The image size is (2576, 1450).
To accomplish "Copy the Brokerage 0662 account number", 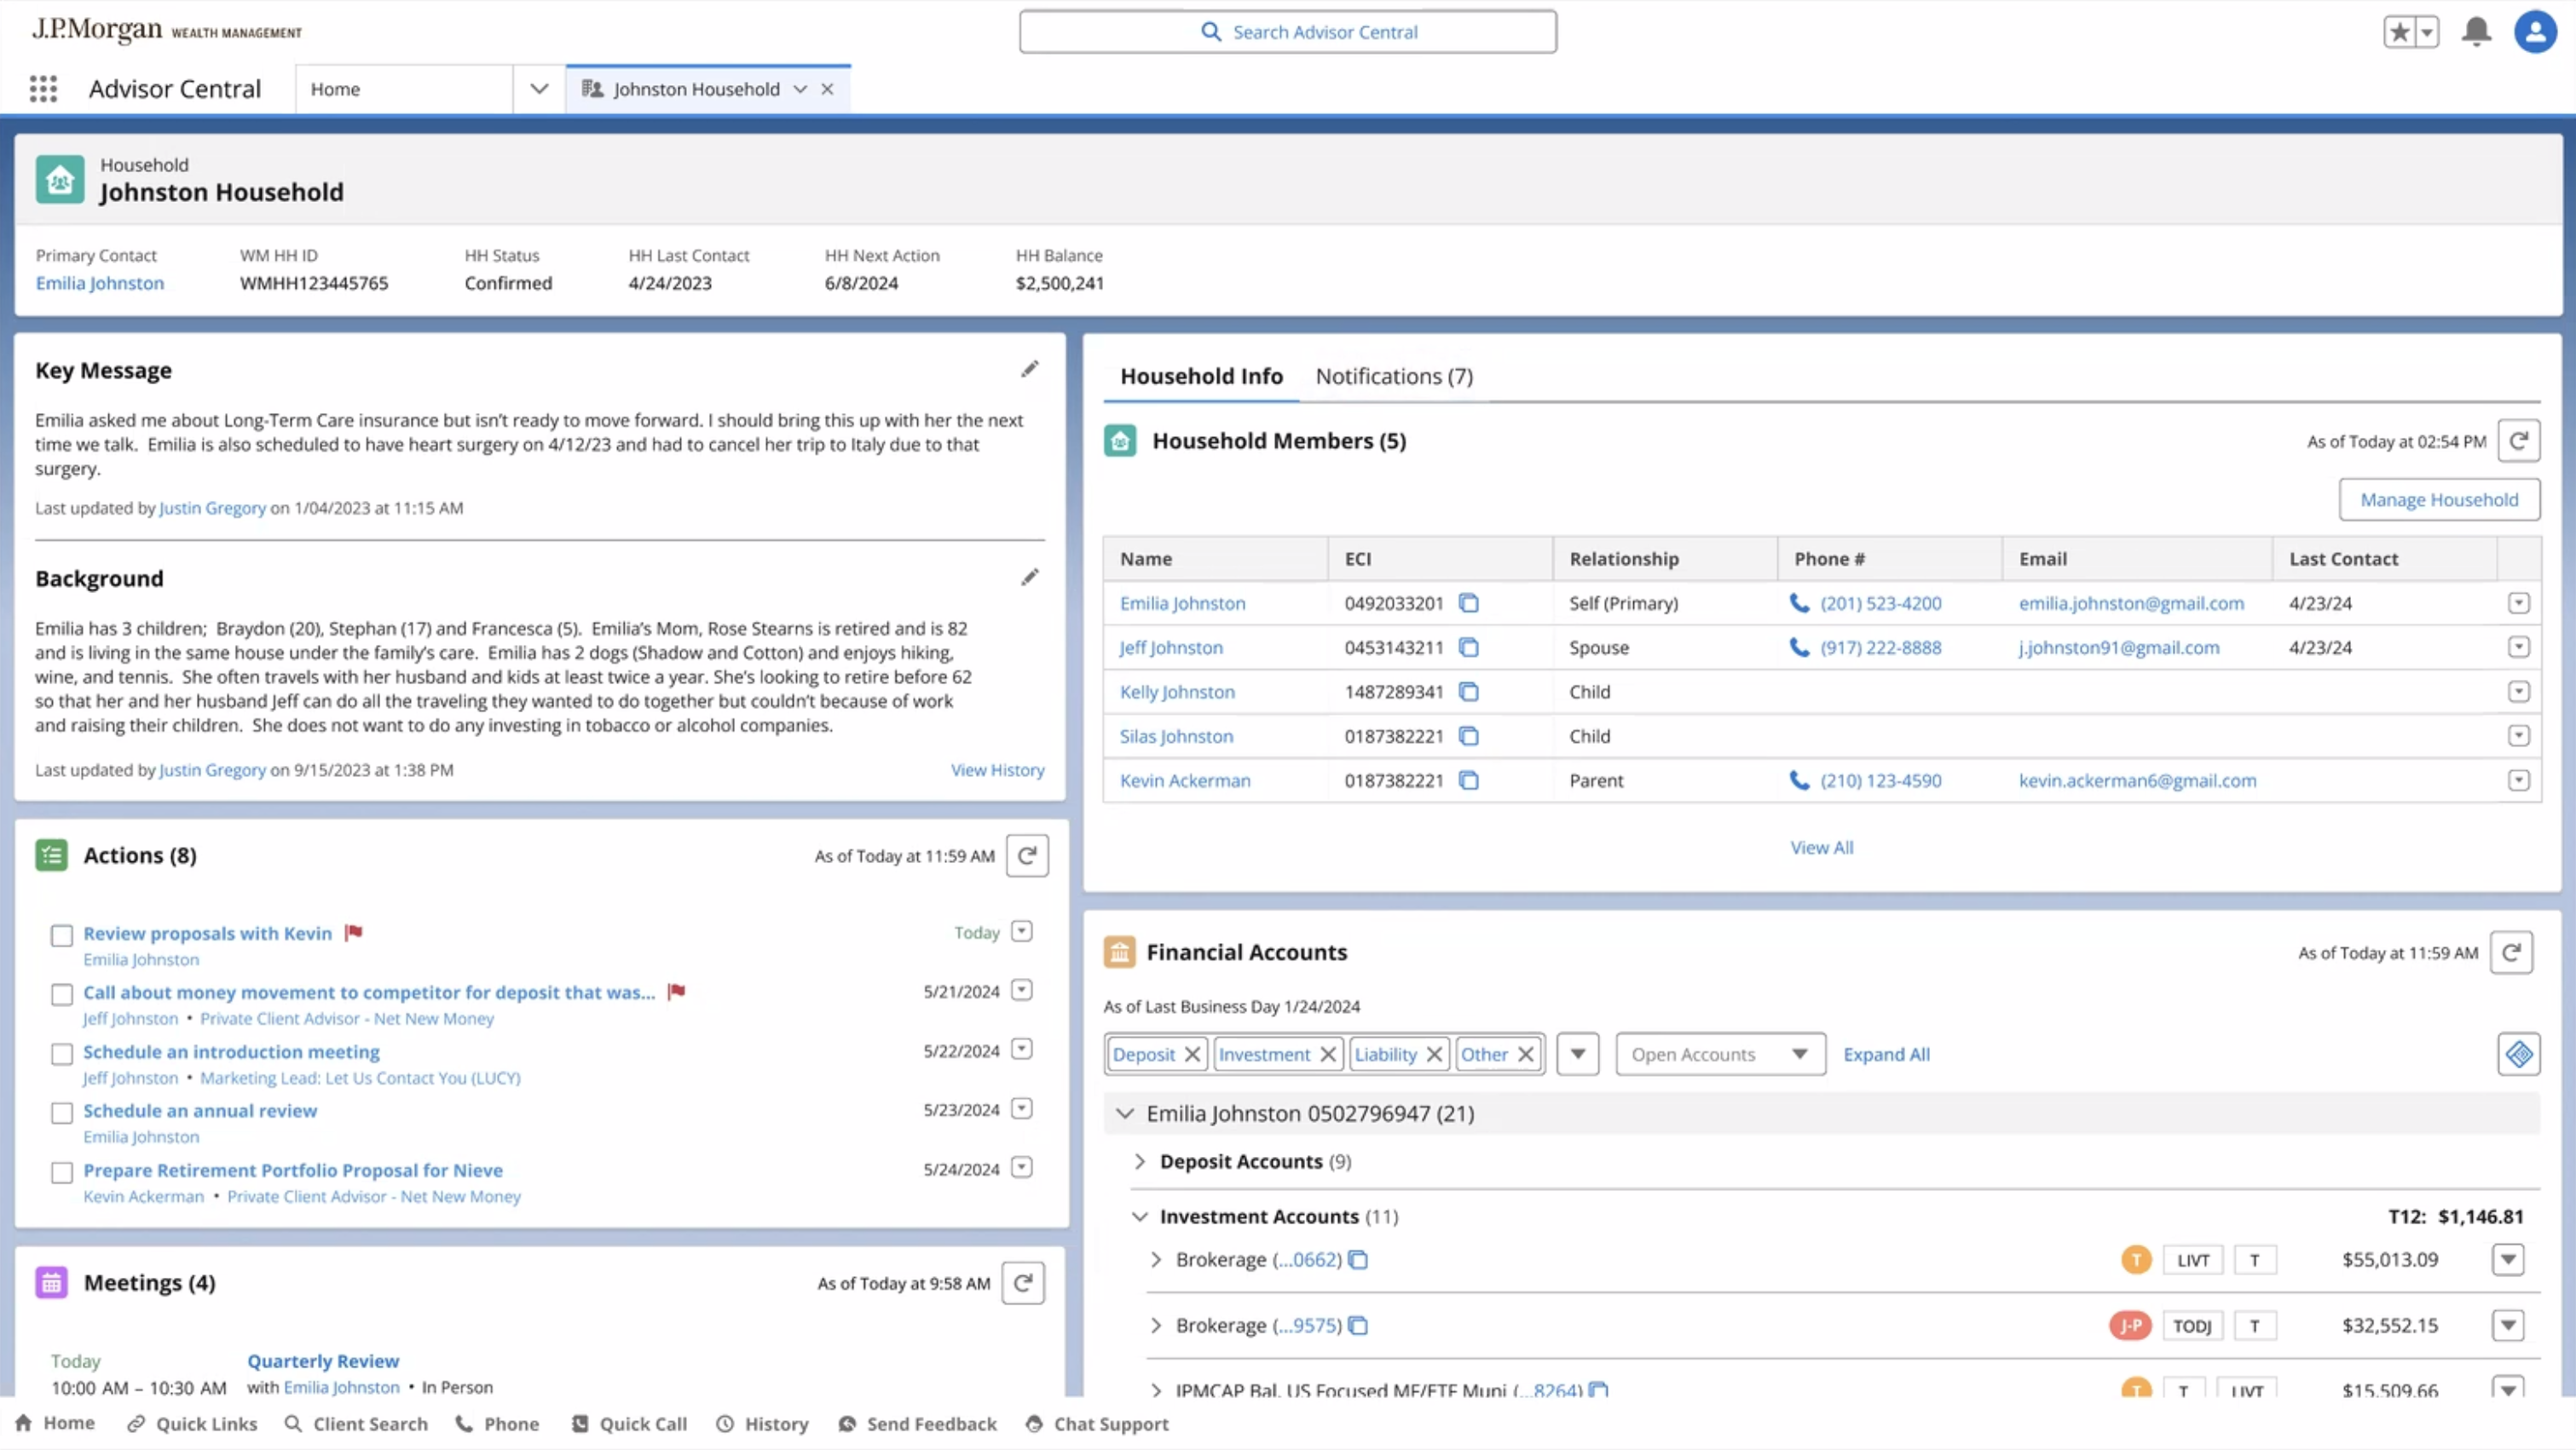I will click(x=1357, y=1260).
